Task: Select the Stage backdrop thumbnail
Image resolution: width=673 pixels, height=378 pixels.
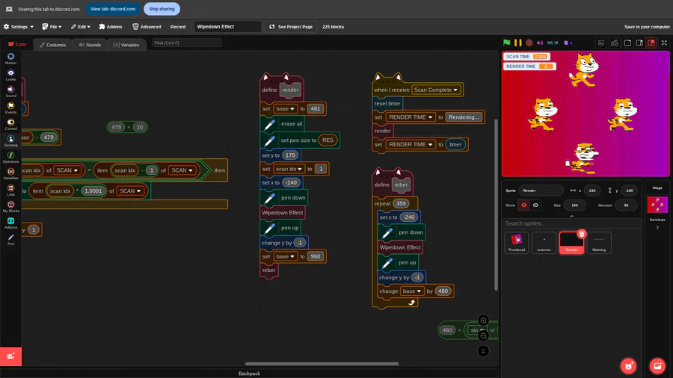Action: 657,205
